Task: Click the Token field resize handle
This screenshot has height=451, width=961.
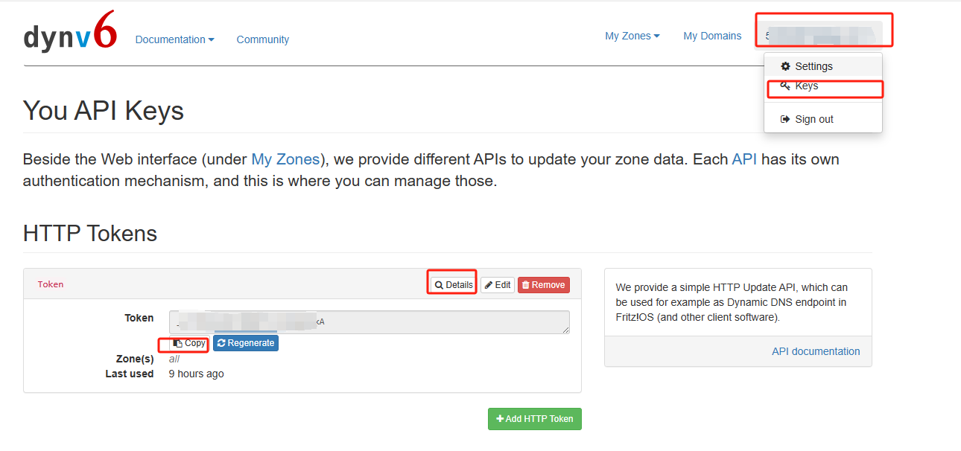Action: (x=566, y=330)
